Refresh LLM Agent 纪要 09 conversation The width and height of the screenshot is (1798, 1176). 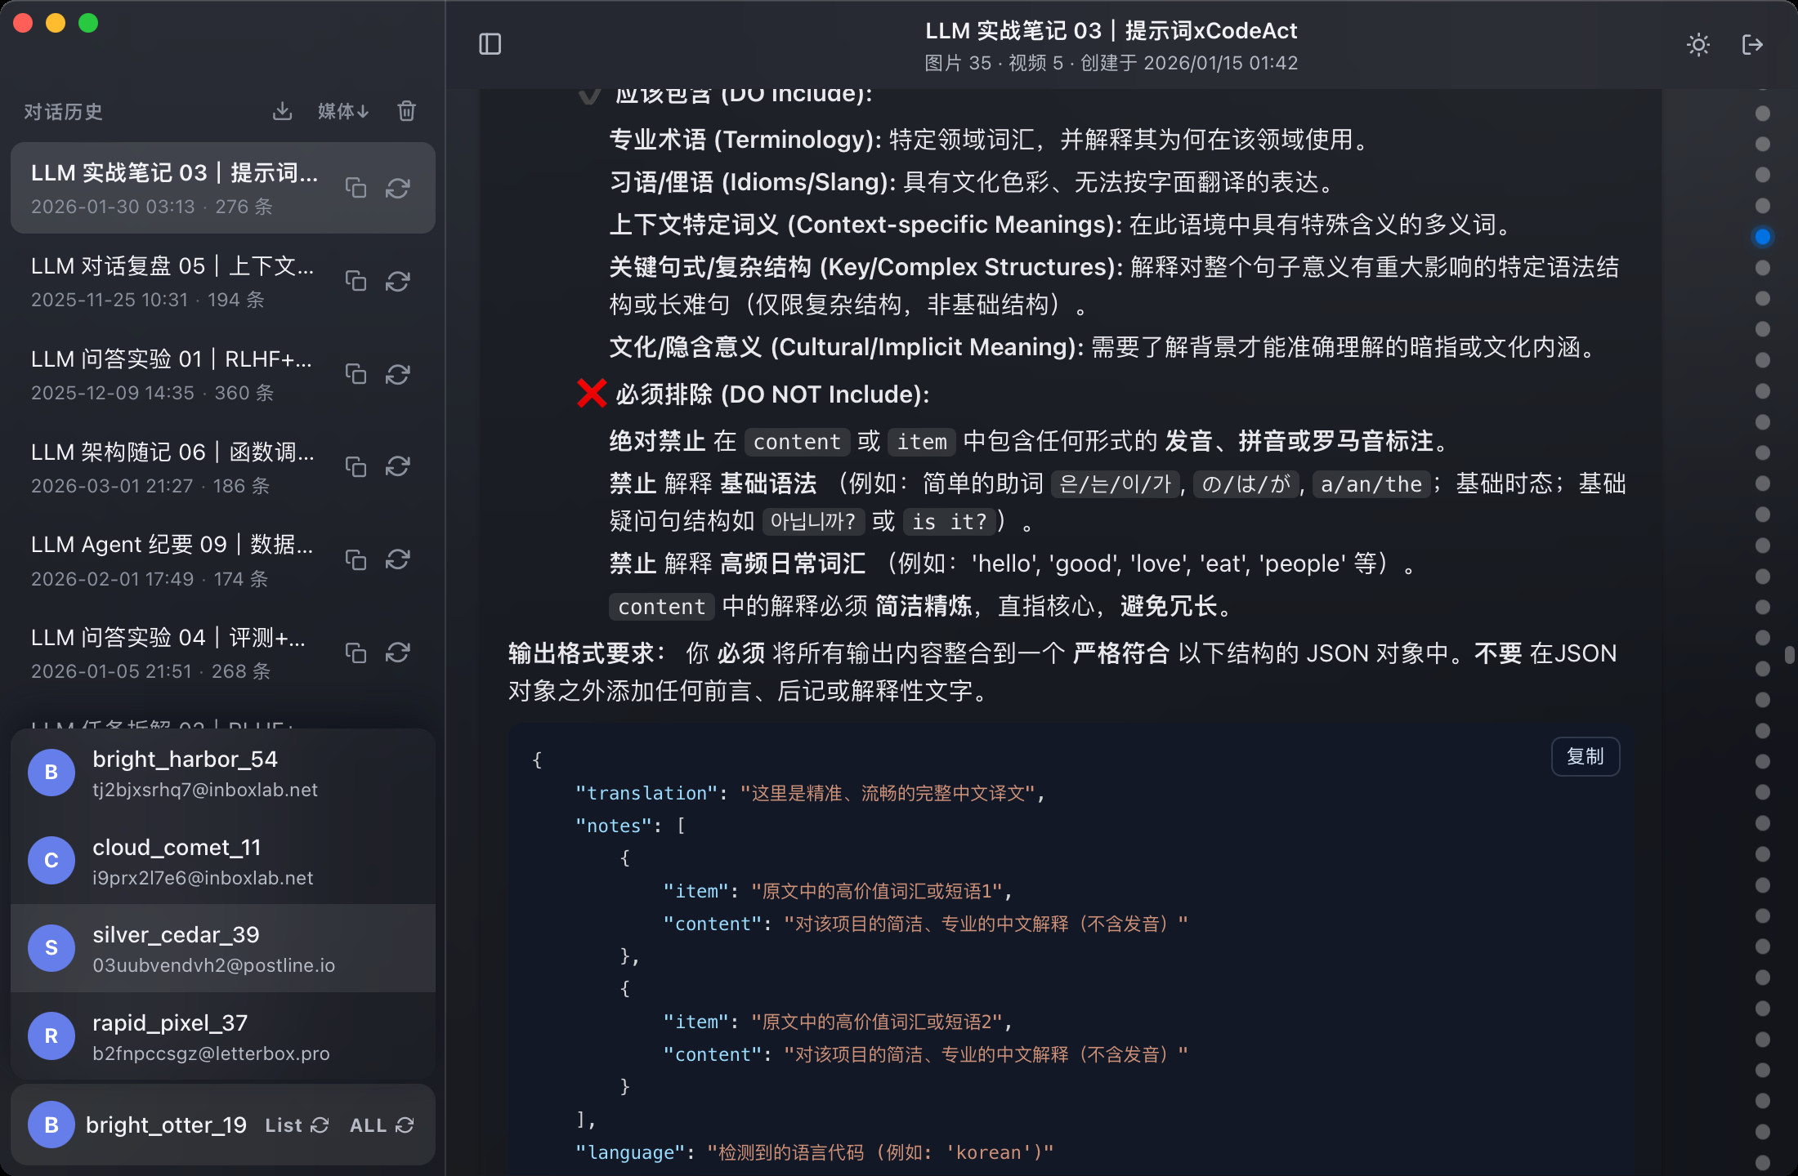coord(398,559)
